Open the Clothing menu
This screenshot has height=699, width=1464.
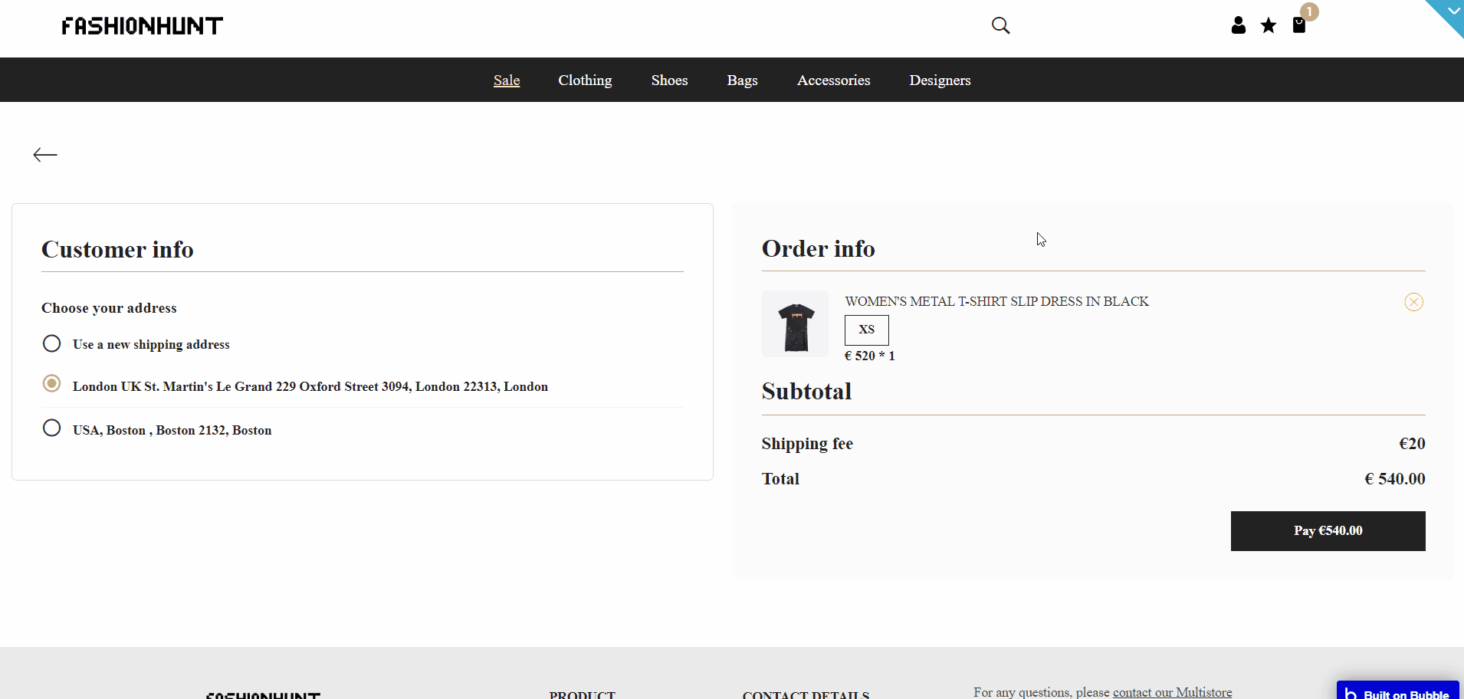(585, 80)
